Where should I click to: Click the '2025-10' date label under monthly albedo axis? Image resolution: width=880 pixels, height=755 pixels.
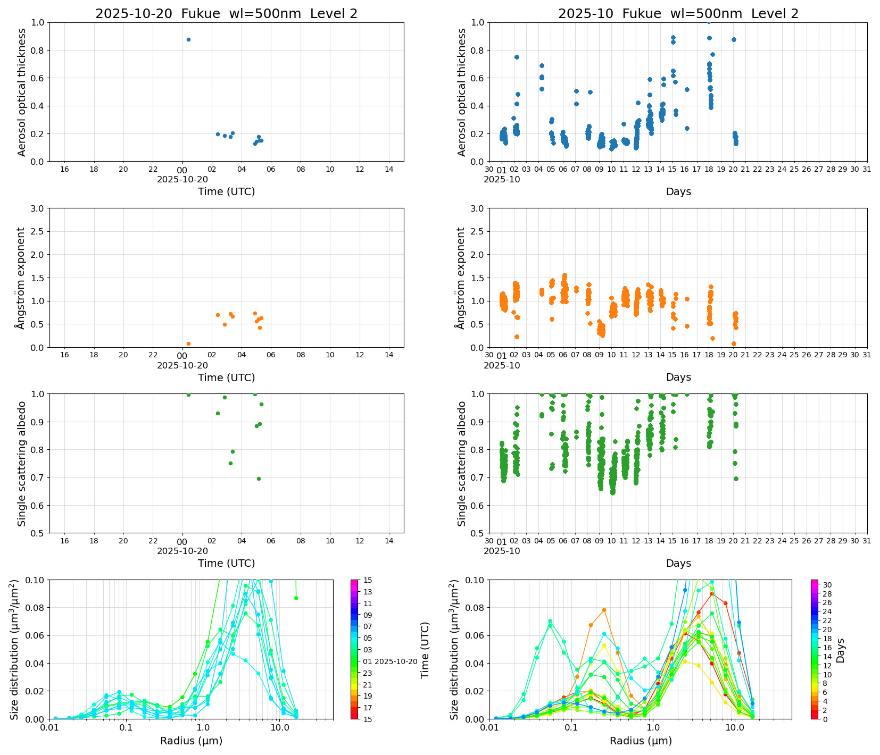point(502,551)
